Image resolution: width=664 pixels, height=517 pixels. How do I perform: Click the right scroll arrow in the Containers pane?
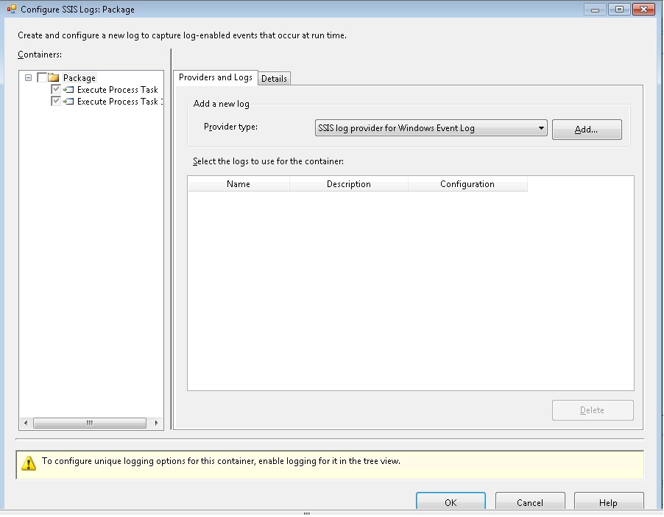(156, 423)
